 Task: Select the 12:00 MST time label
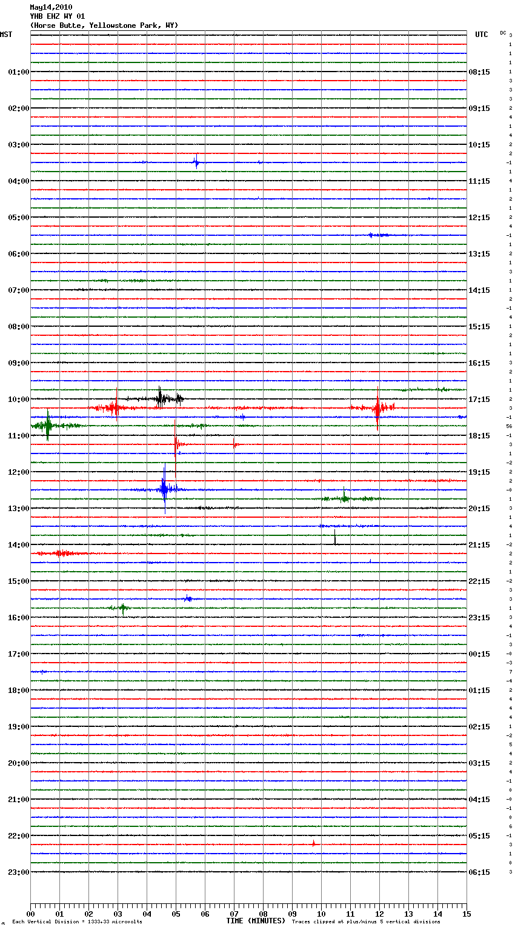pyautogui.click(x=18, y=472)
